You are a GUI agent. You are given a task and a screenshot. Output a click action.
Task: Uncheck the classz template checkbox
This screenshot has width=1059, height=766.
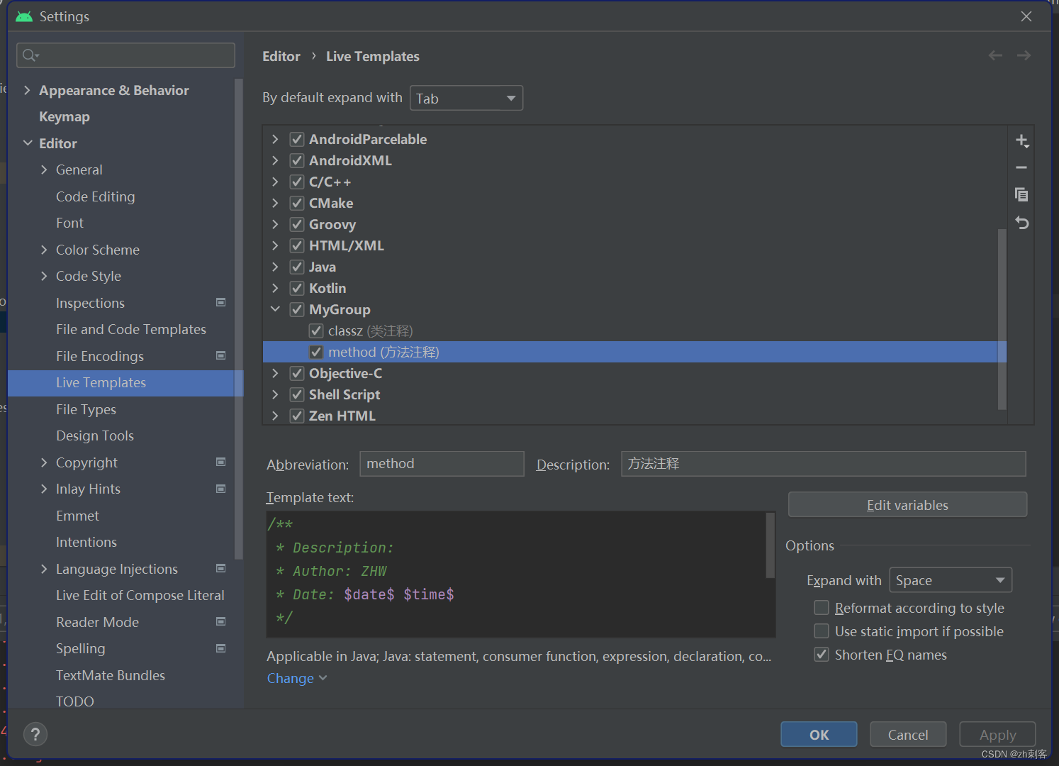point(316,331)
